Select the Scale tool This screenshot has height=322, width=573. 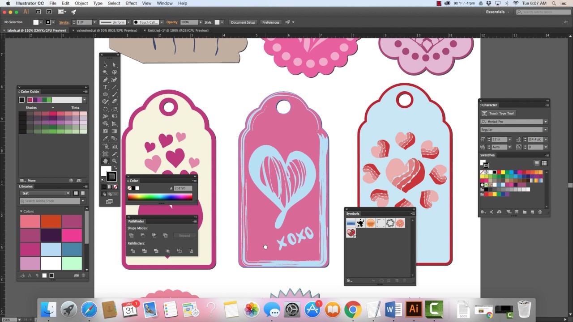pyautogui.click(x=114, y=109)
